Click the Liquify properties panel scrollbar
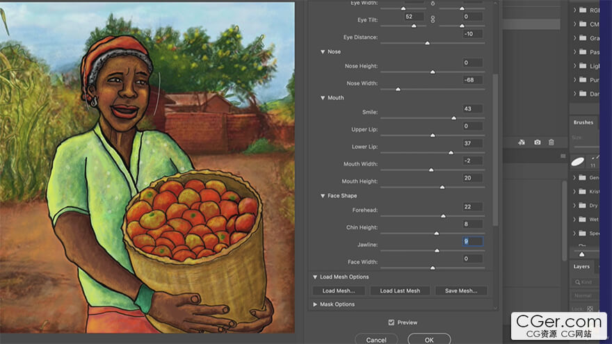612x344 pixels. pos(495,150)
